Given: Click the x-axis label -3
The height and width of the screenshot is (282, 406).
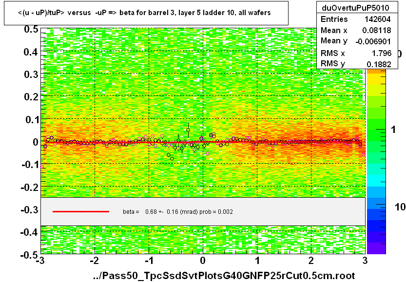Looking at the screenshot, I should tap(40, 260).
